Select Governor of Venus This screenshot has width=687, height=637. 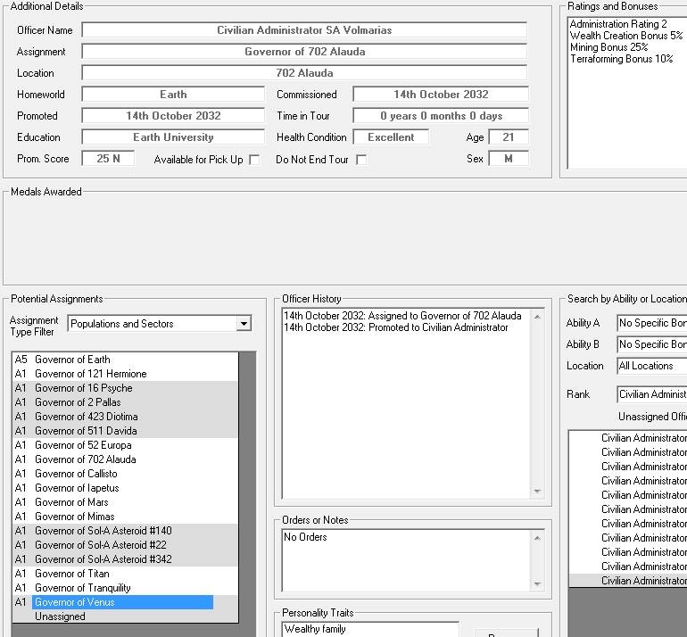125,602
